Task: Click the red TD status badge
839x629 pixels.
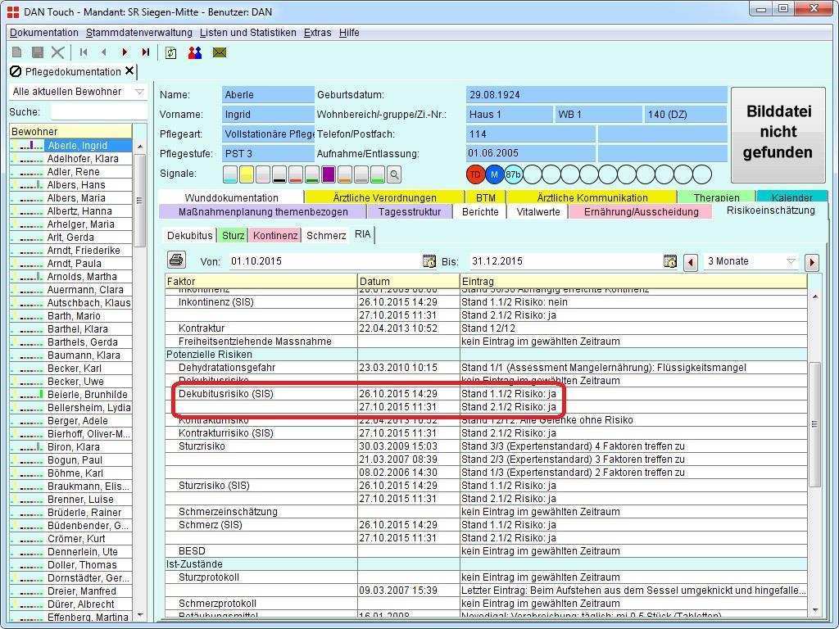Action: pos(475,174)
